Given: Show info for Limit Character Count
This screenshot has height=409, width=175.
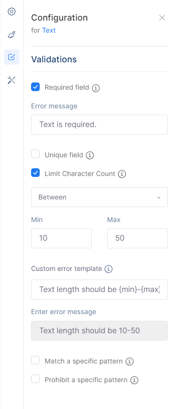Looking at the screenshot, I should pyautogui.click(x=122, y=174).
